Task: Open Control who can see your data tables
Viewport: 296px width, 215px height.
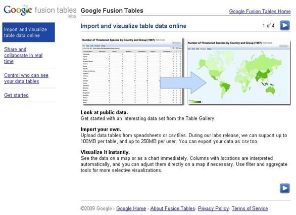Action: click(26, 78)
